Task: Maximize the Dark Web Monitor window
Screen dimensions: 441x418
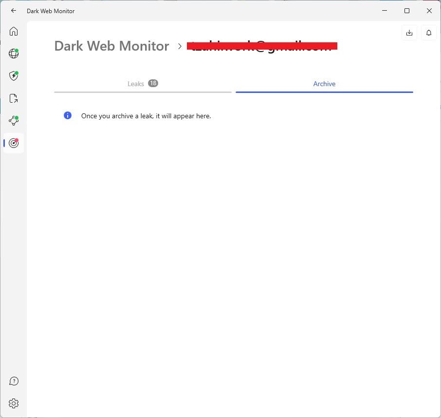Action: (x=407, y=11)
